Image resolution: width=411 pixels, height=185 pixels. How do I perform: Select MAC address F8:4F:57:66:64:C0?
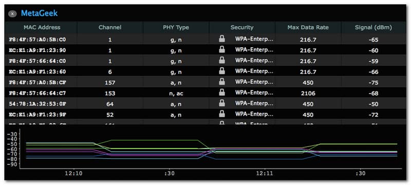pyautogui.click(x=37, y=61)
